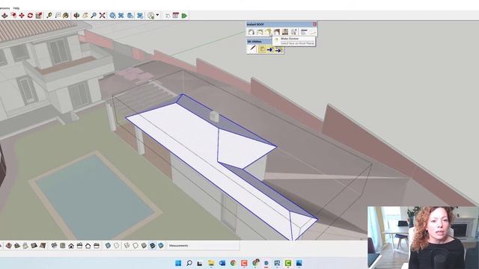This screenshot has width=479, height=269.
Task: Click the dark bar options icon in Instant Roof
Action: (304, 31)
